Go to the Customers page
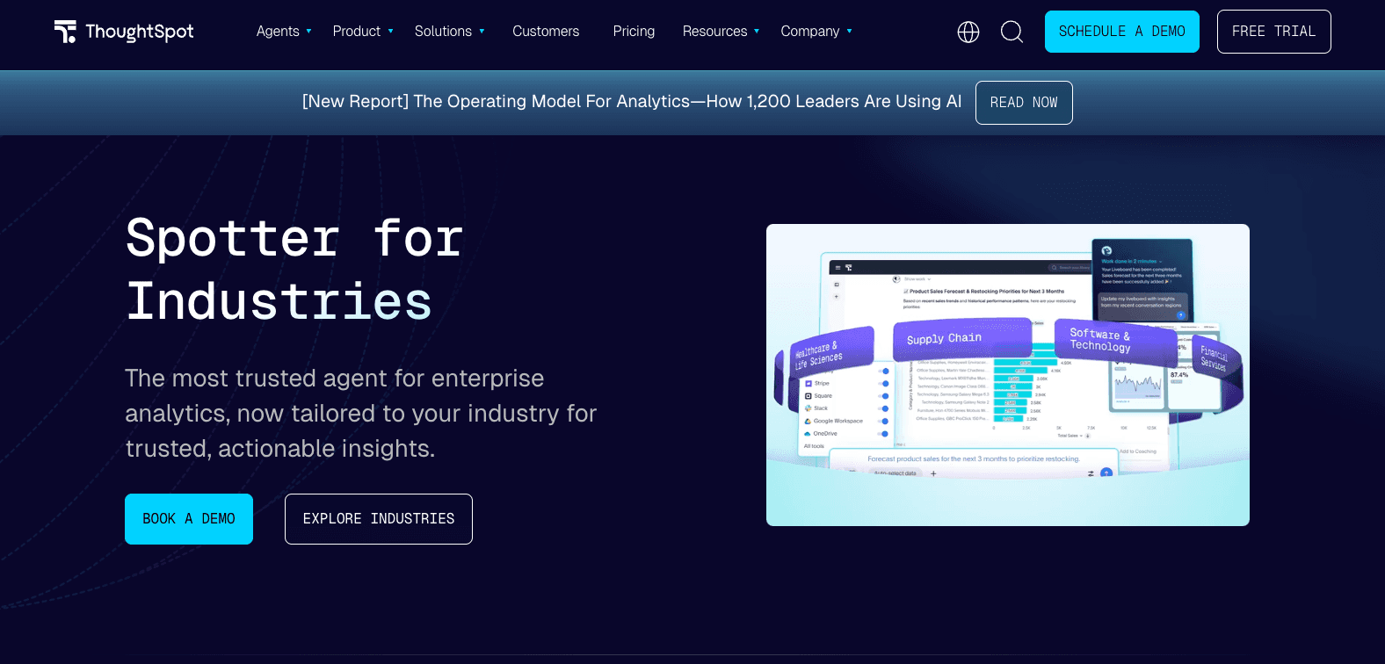This screenshot has width=1385, height=664. (546, 32)
